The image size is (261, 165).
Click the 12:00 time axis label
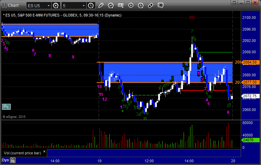pyautogui.click(x=149, y=161)
